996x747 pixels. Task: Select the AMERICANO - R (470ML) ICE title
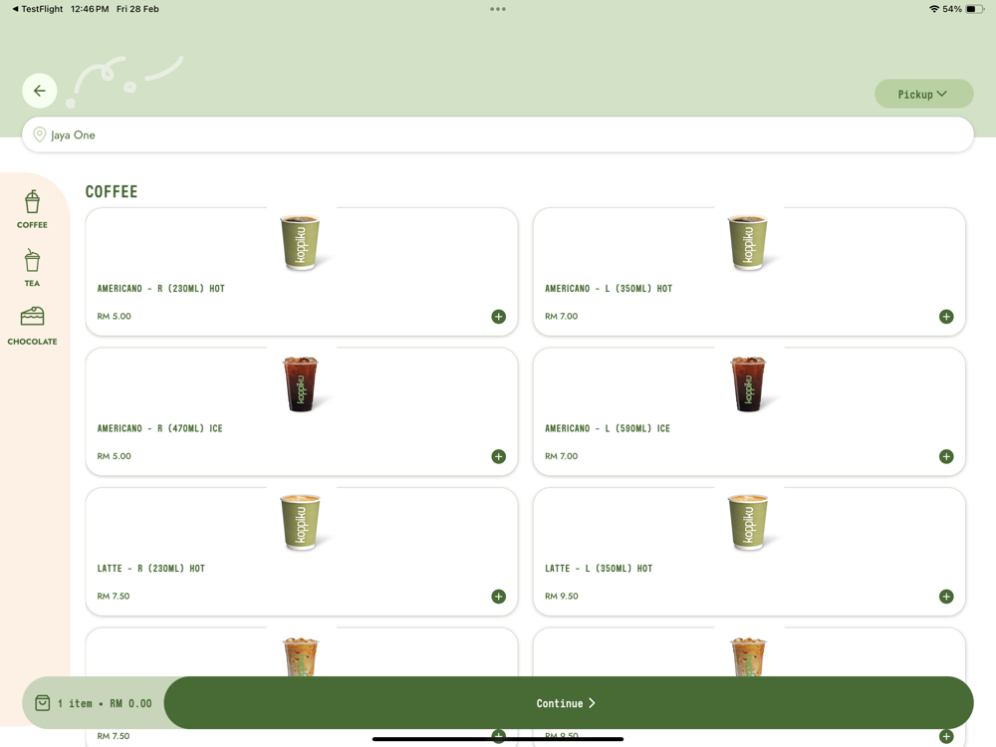coord(159,428)
